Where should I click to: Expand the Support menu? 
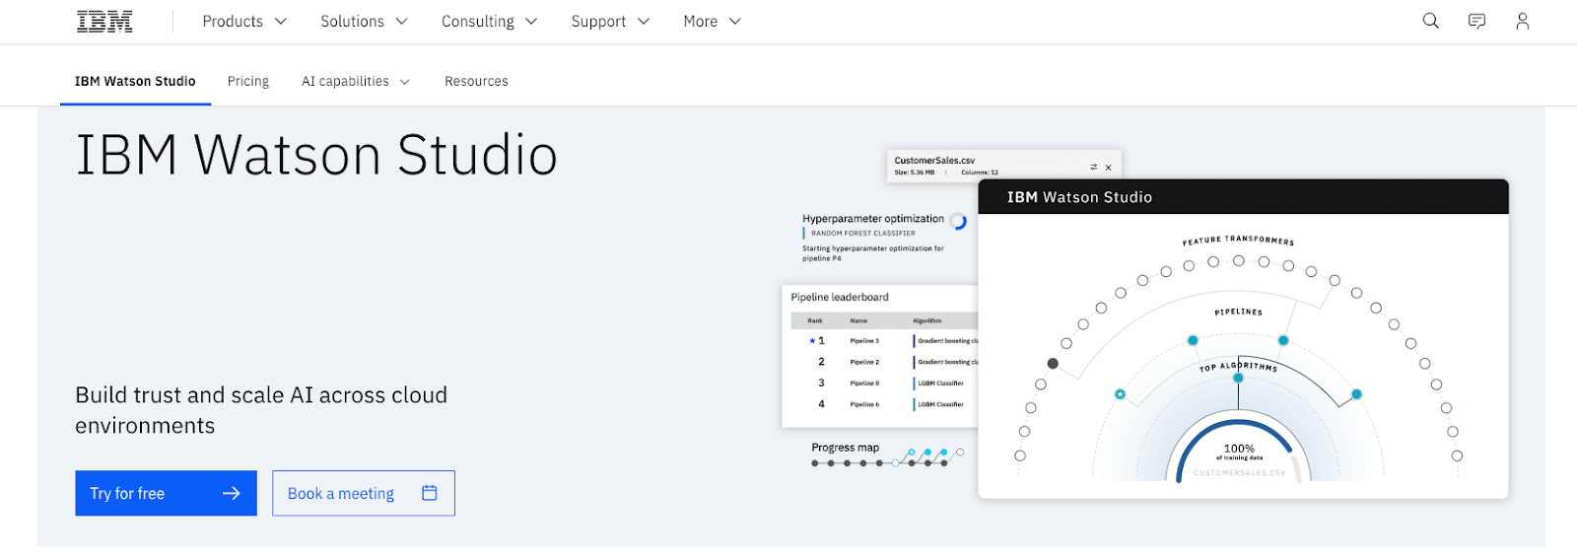(x=610, y=21)
